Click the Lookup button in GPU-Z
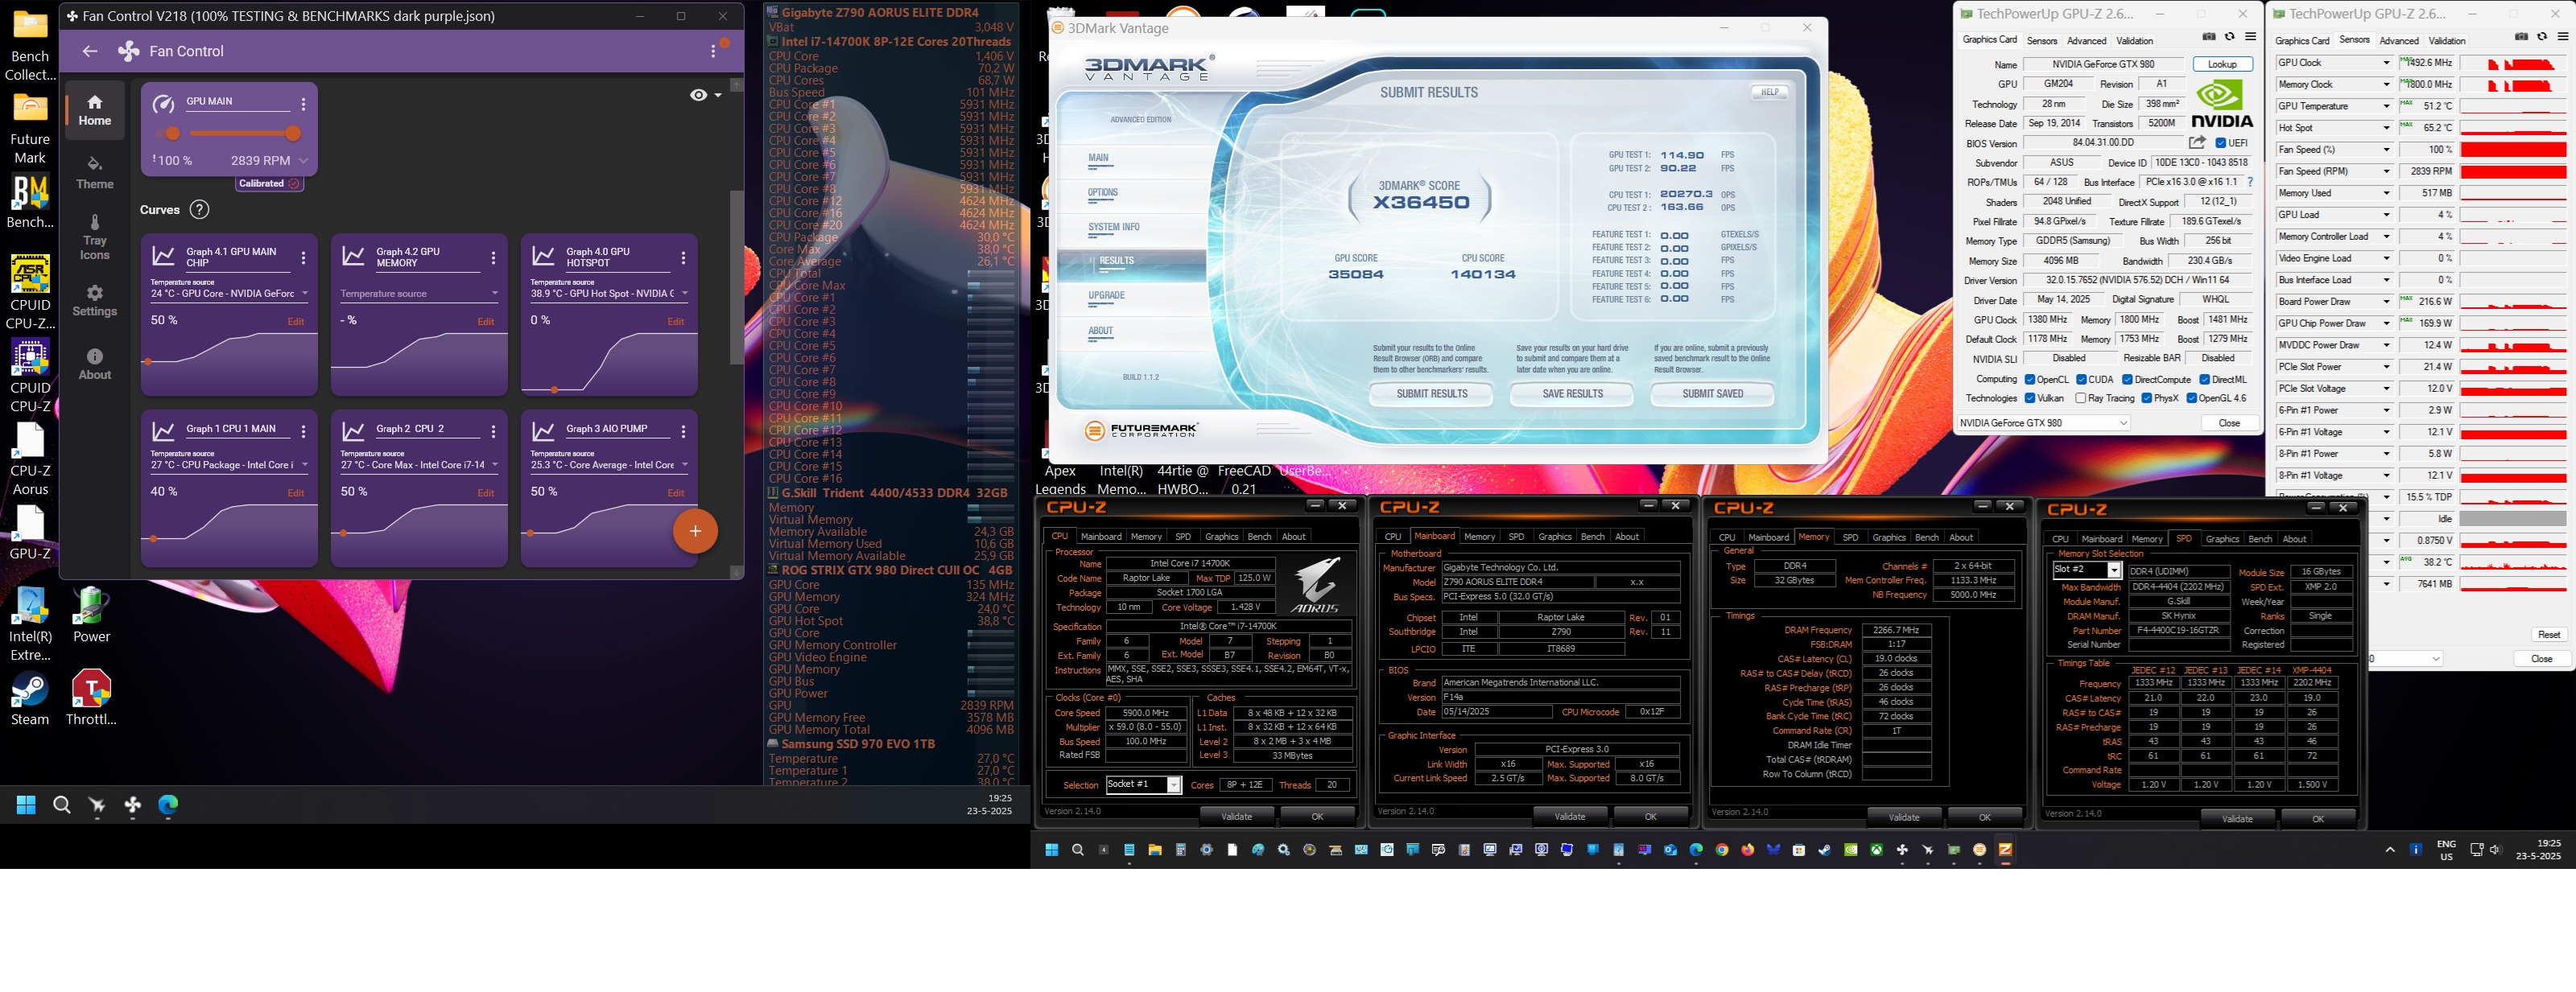 2222,64
